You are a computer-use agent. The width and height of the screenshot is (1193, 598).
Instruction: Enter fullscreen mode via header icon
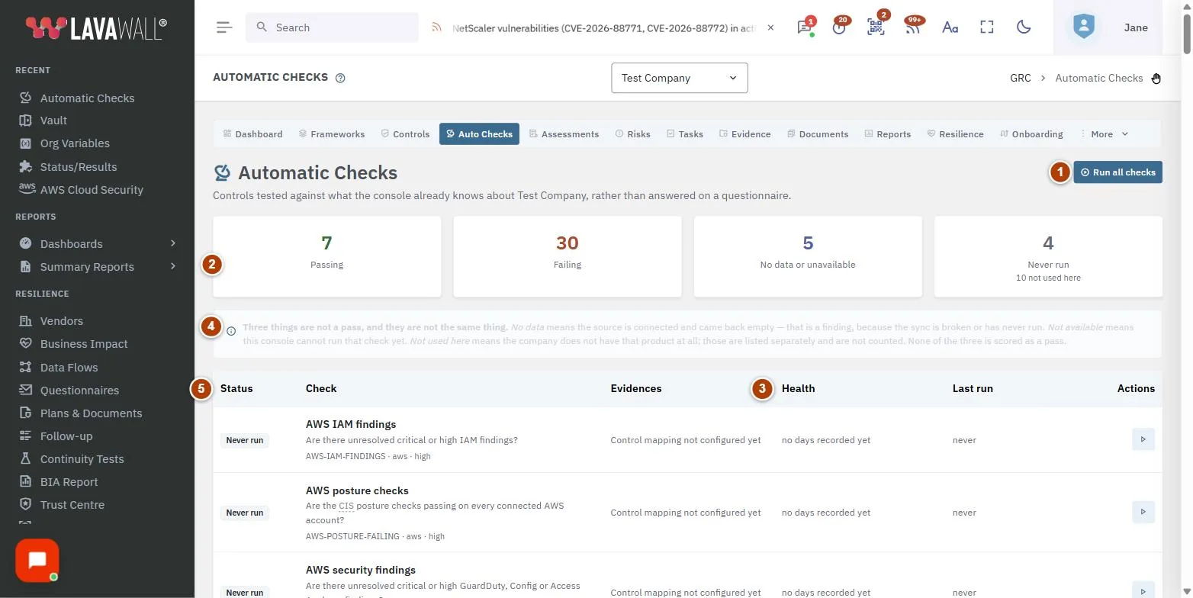pos(987,27)
